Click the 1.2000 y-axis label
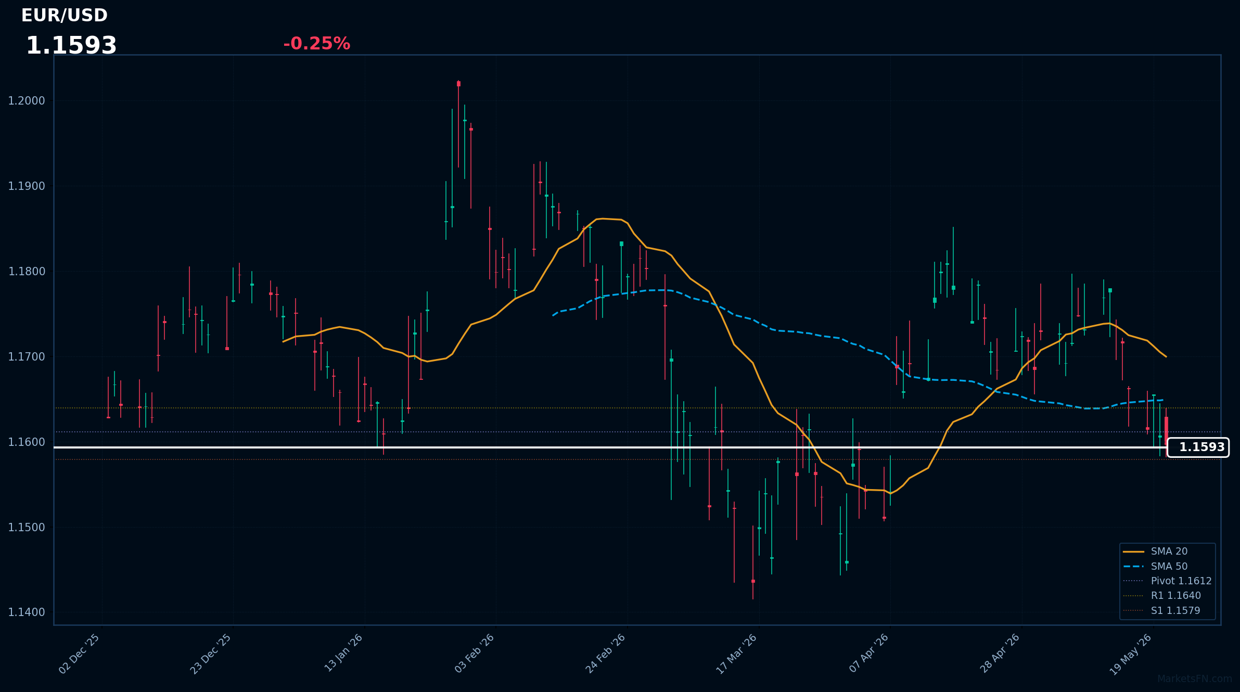The width and height of the screenshot is (1240, 692). coord(27,101)
